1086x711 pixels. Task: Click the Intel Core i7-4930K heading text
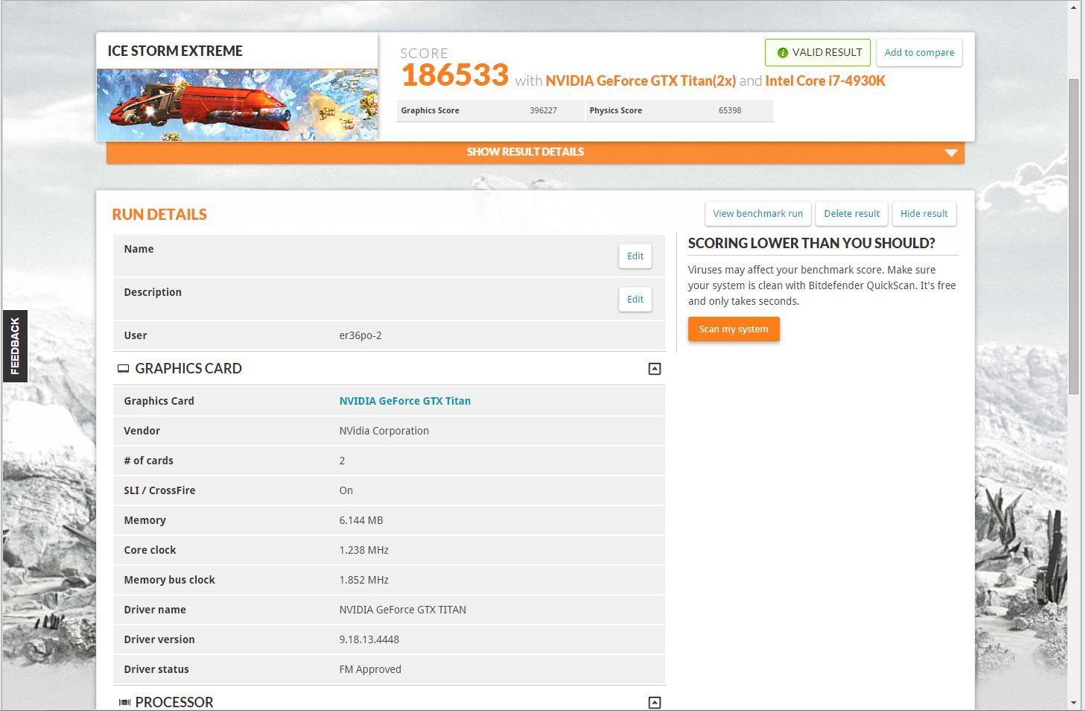(x=825, y=81)
